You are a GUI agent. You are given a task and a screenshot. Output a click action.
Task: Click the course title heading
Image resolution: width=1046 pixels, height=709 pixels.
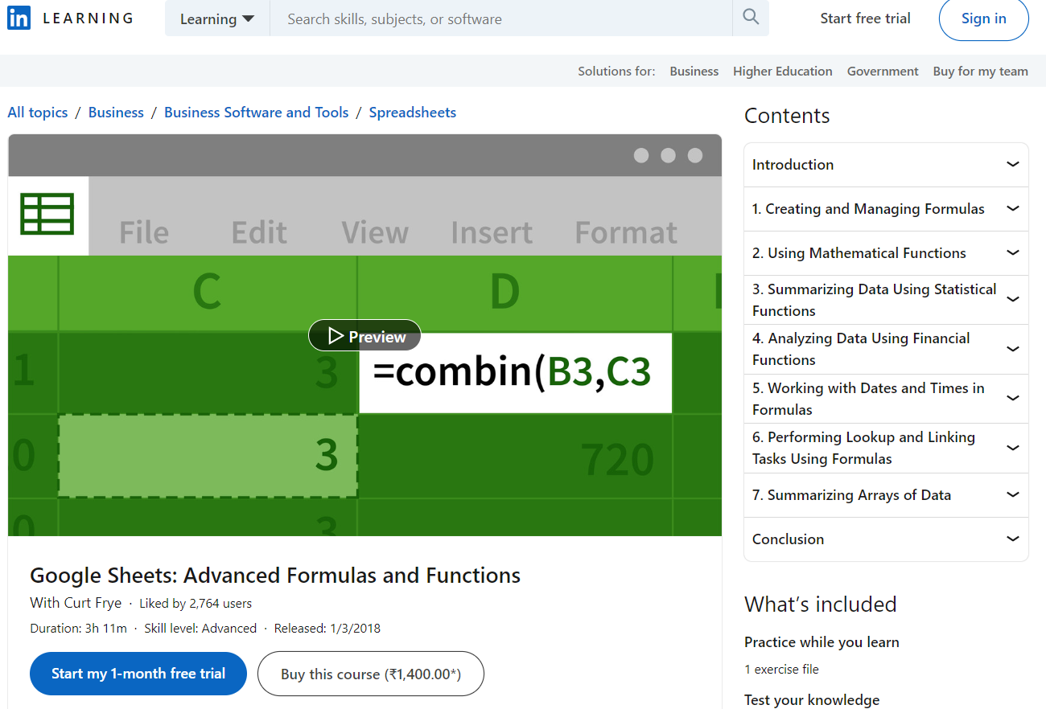(275, 576)
